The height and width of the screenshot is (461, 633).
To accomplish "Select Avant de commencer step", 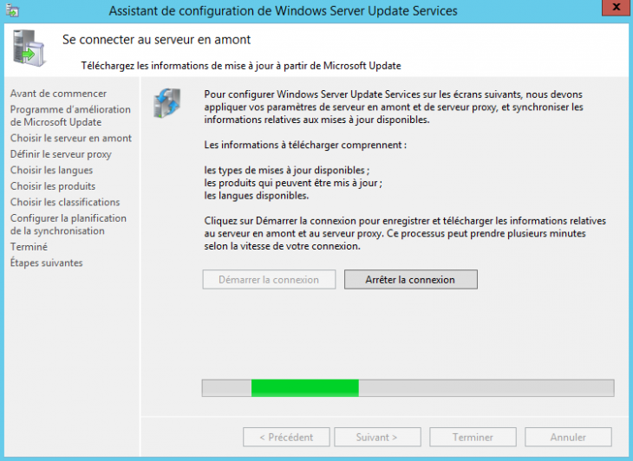I will pyautogui.click(x=59, y=94).
